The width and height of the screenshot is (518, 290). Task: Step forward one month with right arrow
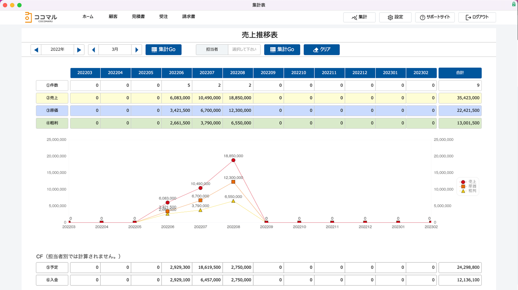point(137,50)
